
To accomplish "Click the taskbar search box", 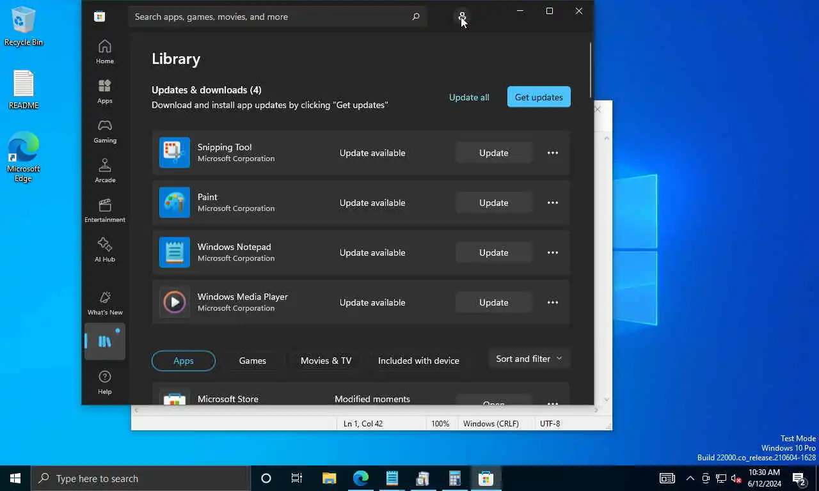I will (141, 478).
